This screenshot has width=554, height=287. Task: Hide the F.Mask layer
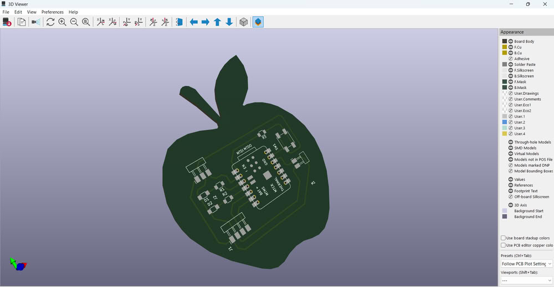click(x=511, y=81)
